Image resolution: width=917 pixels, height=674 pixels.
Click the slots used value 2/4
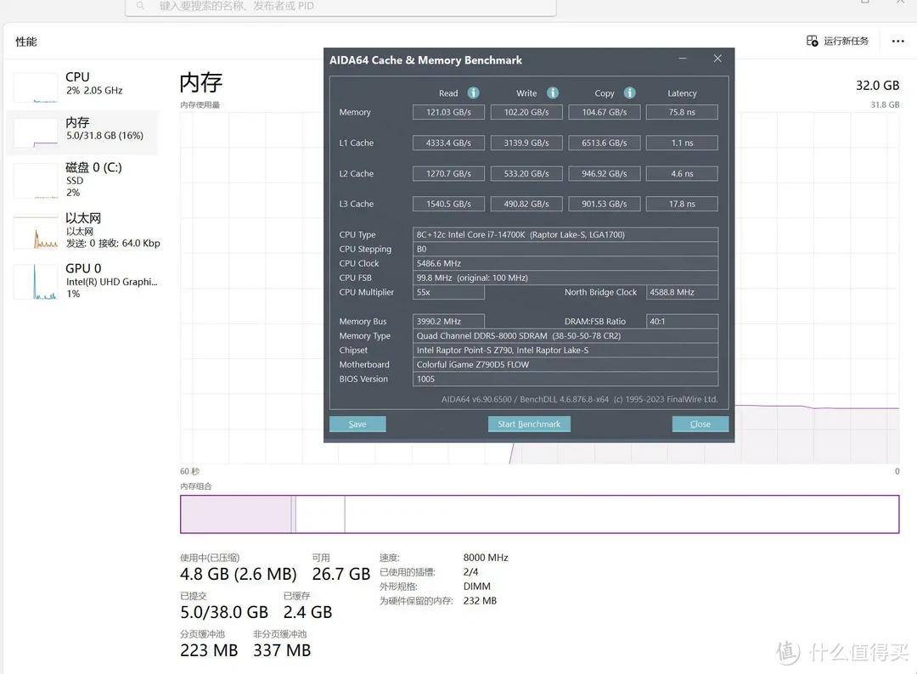(470, 572)
